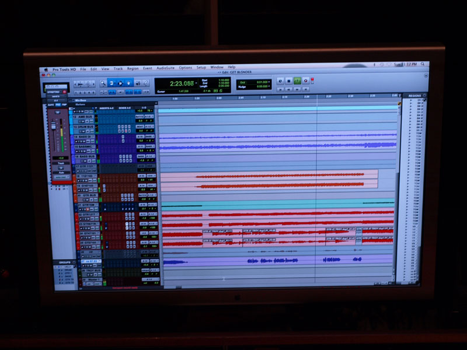Screen dimensions: 467x350
Task: Open the Track menu
Action: tap(118, 69)
